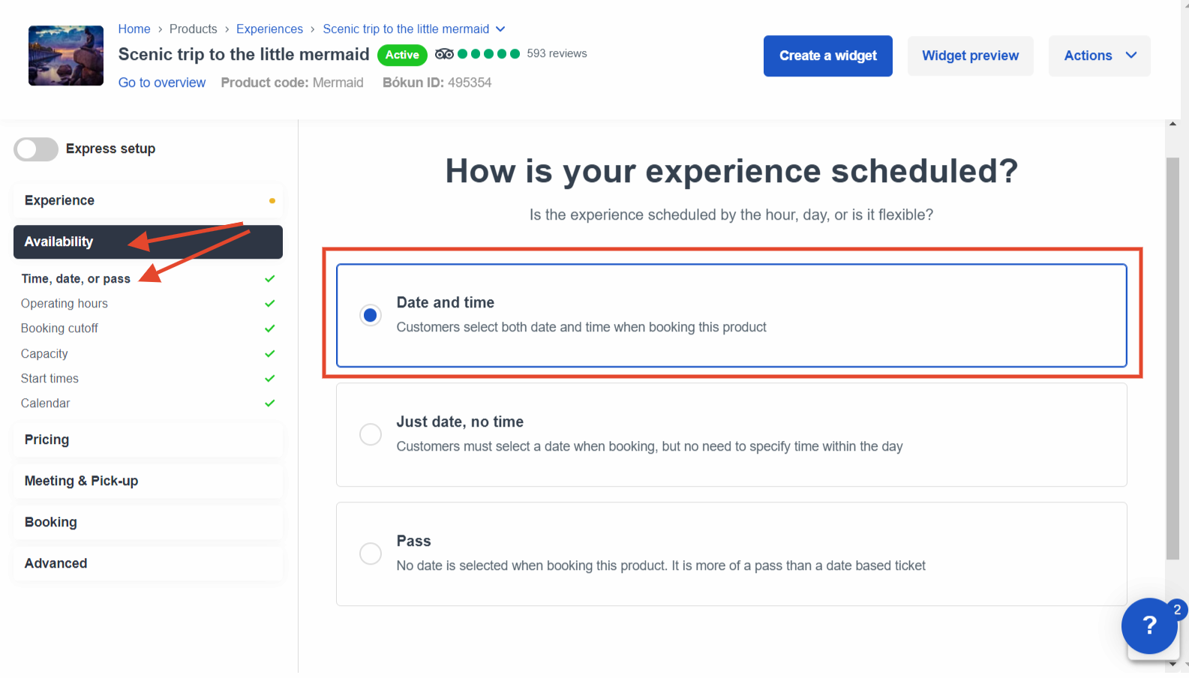Open the Widget preview
Screen dimensions: 1189x678
(x=970, y=55)
